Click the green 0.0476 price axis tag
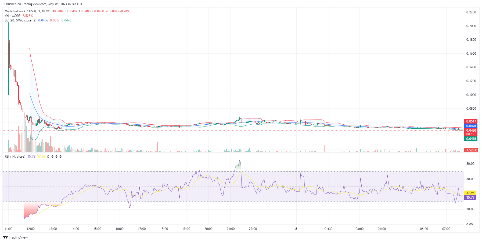 tap(471, 139)
